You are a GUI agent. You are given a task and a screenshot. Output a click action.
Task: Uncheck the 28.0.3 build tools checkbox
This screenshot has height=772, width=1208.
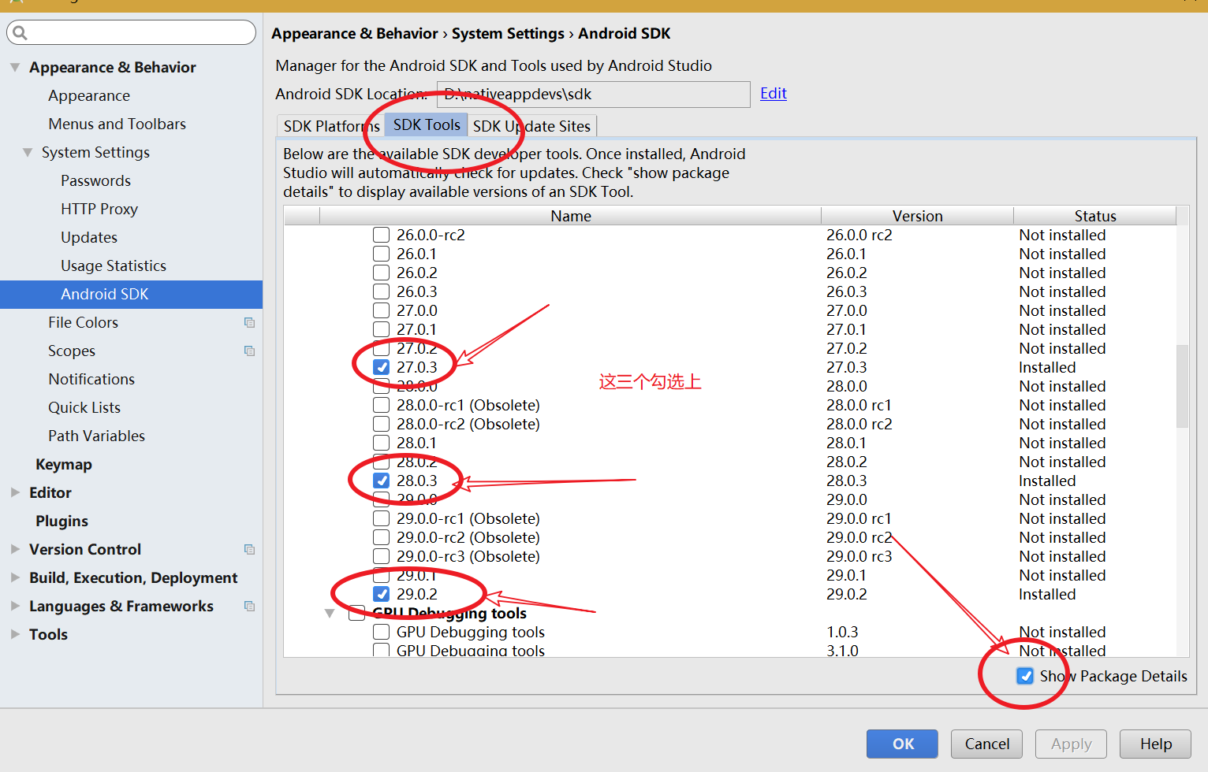coord(381,481)
